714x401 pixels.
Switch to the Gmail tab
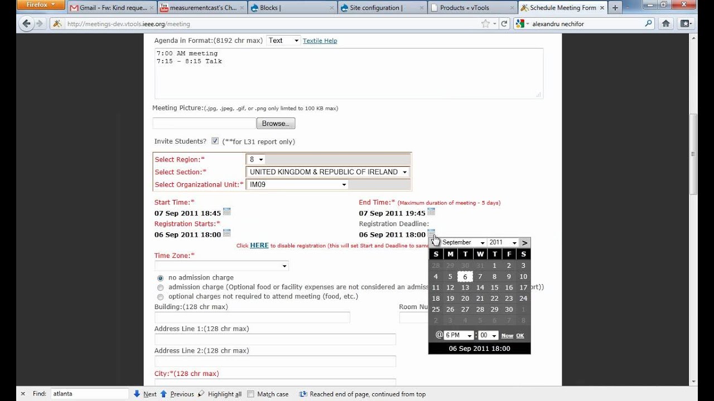(111, 8)
